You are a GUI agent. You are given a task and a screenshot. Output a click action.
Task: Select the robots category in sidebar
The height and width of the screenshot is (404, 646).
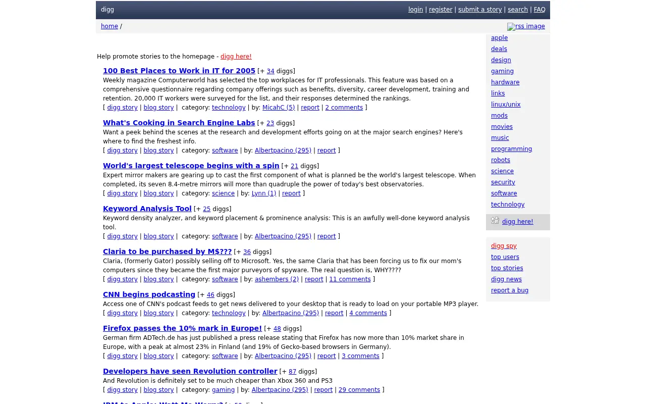[x=501, y=160]
